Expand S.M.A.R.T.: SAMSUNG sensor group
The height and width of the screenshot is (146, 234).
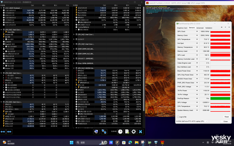(74, 58)
